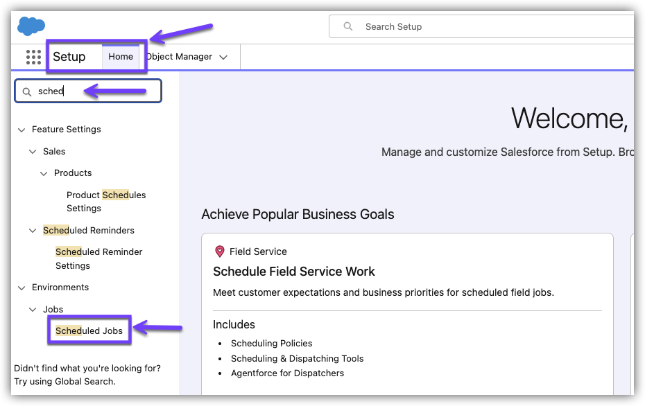
Task: Click the Field Service location pin icon
Action: [220, 251]
